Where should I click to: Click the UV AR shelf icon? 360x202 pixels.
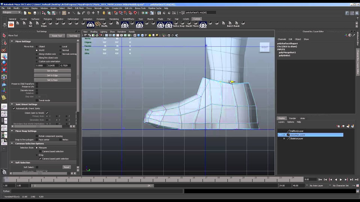pos(11,25)
